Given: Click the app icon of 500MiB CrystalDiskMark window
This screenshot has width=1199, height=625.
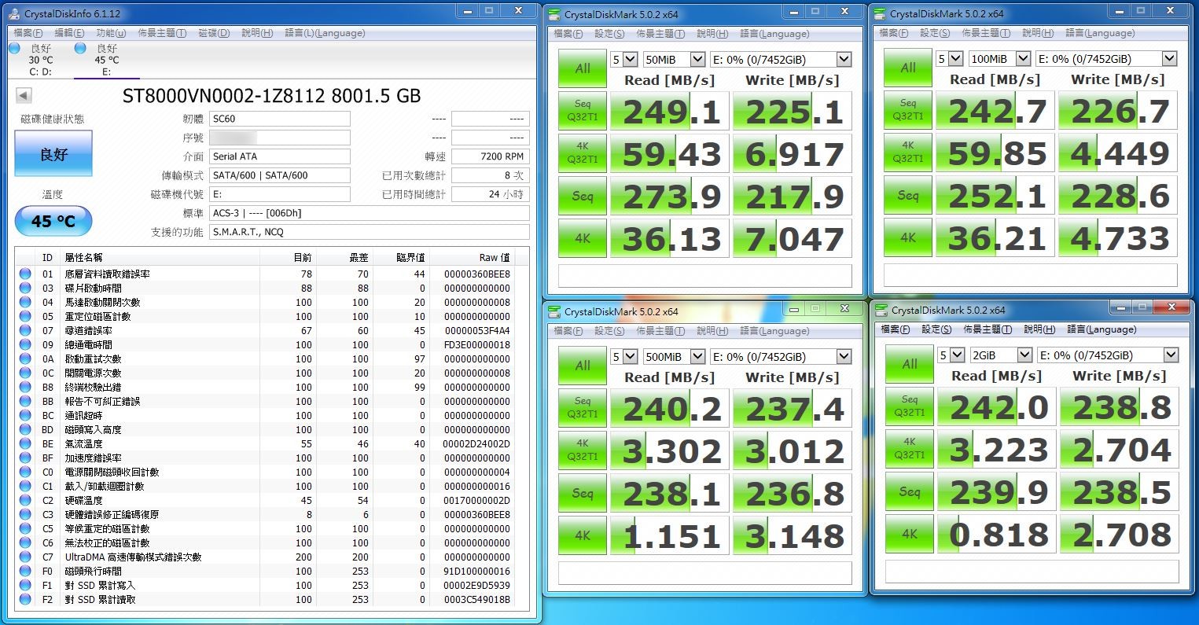Looking at the screenshot, I should point(555,311).
